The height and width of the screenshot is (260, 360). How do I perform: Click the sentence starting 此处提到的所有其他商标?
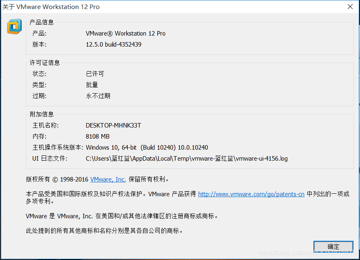tap(105, 231)
